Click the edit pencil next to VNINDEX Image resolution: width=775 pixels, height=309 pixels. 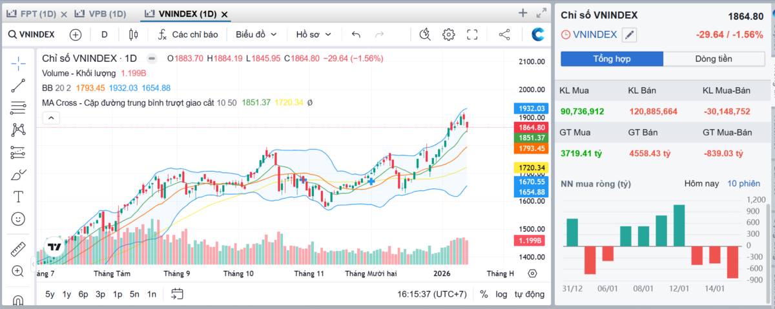pos(629,35)
